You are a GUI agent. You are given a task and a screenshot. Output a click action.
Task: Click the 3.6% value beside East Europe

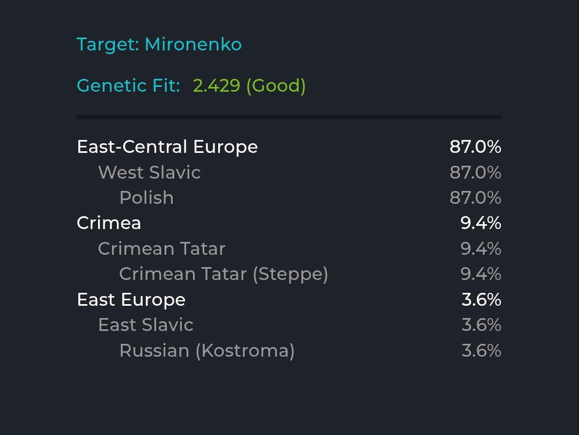point(481,300)
